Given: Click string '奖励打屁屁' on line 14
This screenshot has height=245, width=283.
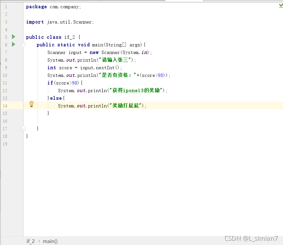Looking at the screenshot, I should [x=126, y=105].
